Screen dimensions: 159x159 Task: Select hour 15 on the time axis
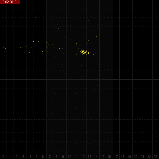[102, 156]
